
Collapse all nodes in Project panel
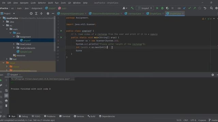pyautogui.click(x=41, y=14)
